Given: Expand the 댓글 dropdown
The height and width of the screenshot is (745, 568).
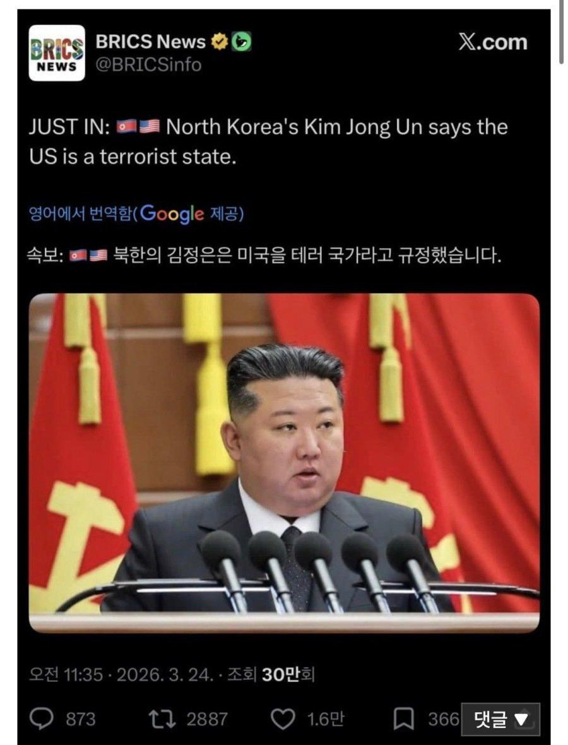Looking at the screenshot, I should pos(500,719).
